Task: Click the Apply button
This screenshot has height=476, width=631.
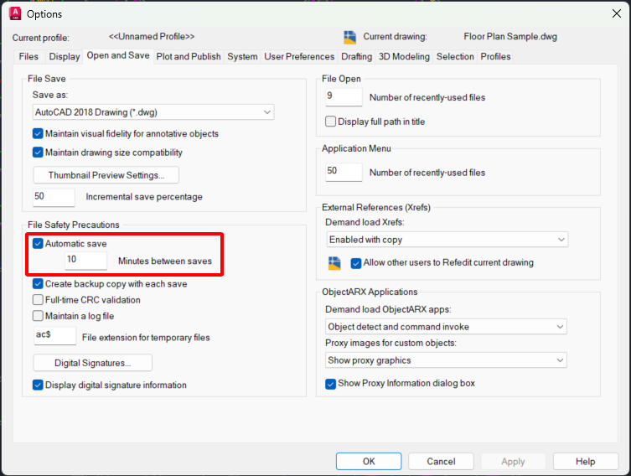Action: [513, 461]
